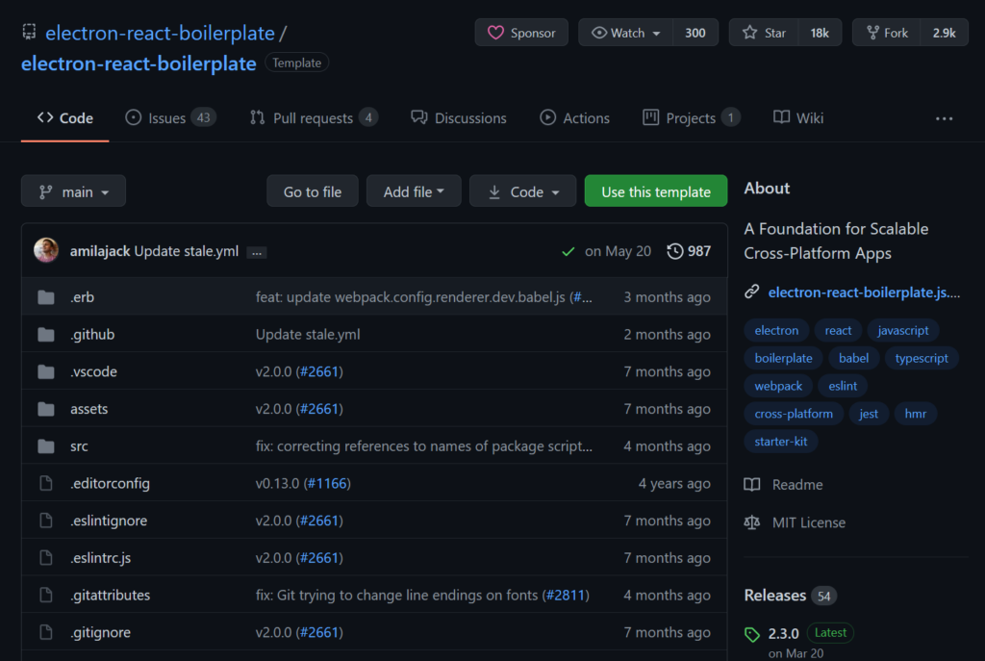Open the .github folder
The width and height of the screenshot is (985, 661).
(x=92, y=334)
